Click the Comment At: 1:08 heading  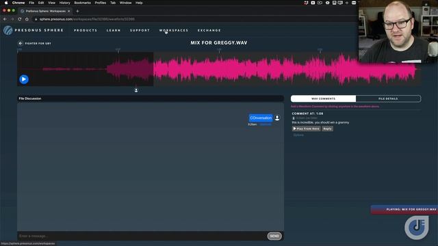[307, 113]
